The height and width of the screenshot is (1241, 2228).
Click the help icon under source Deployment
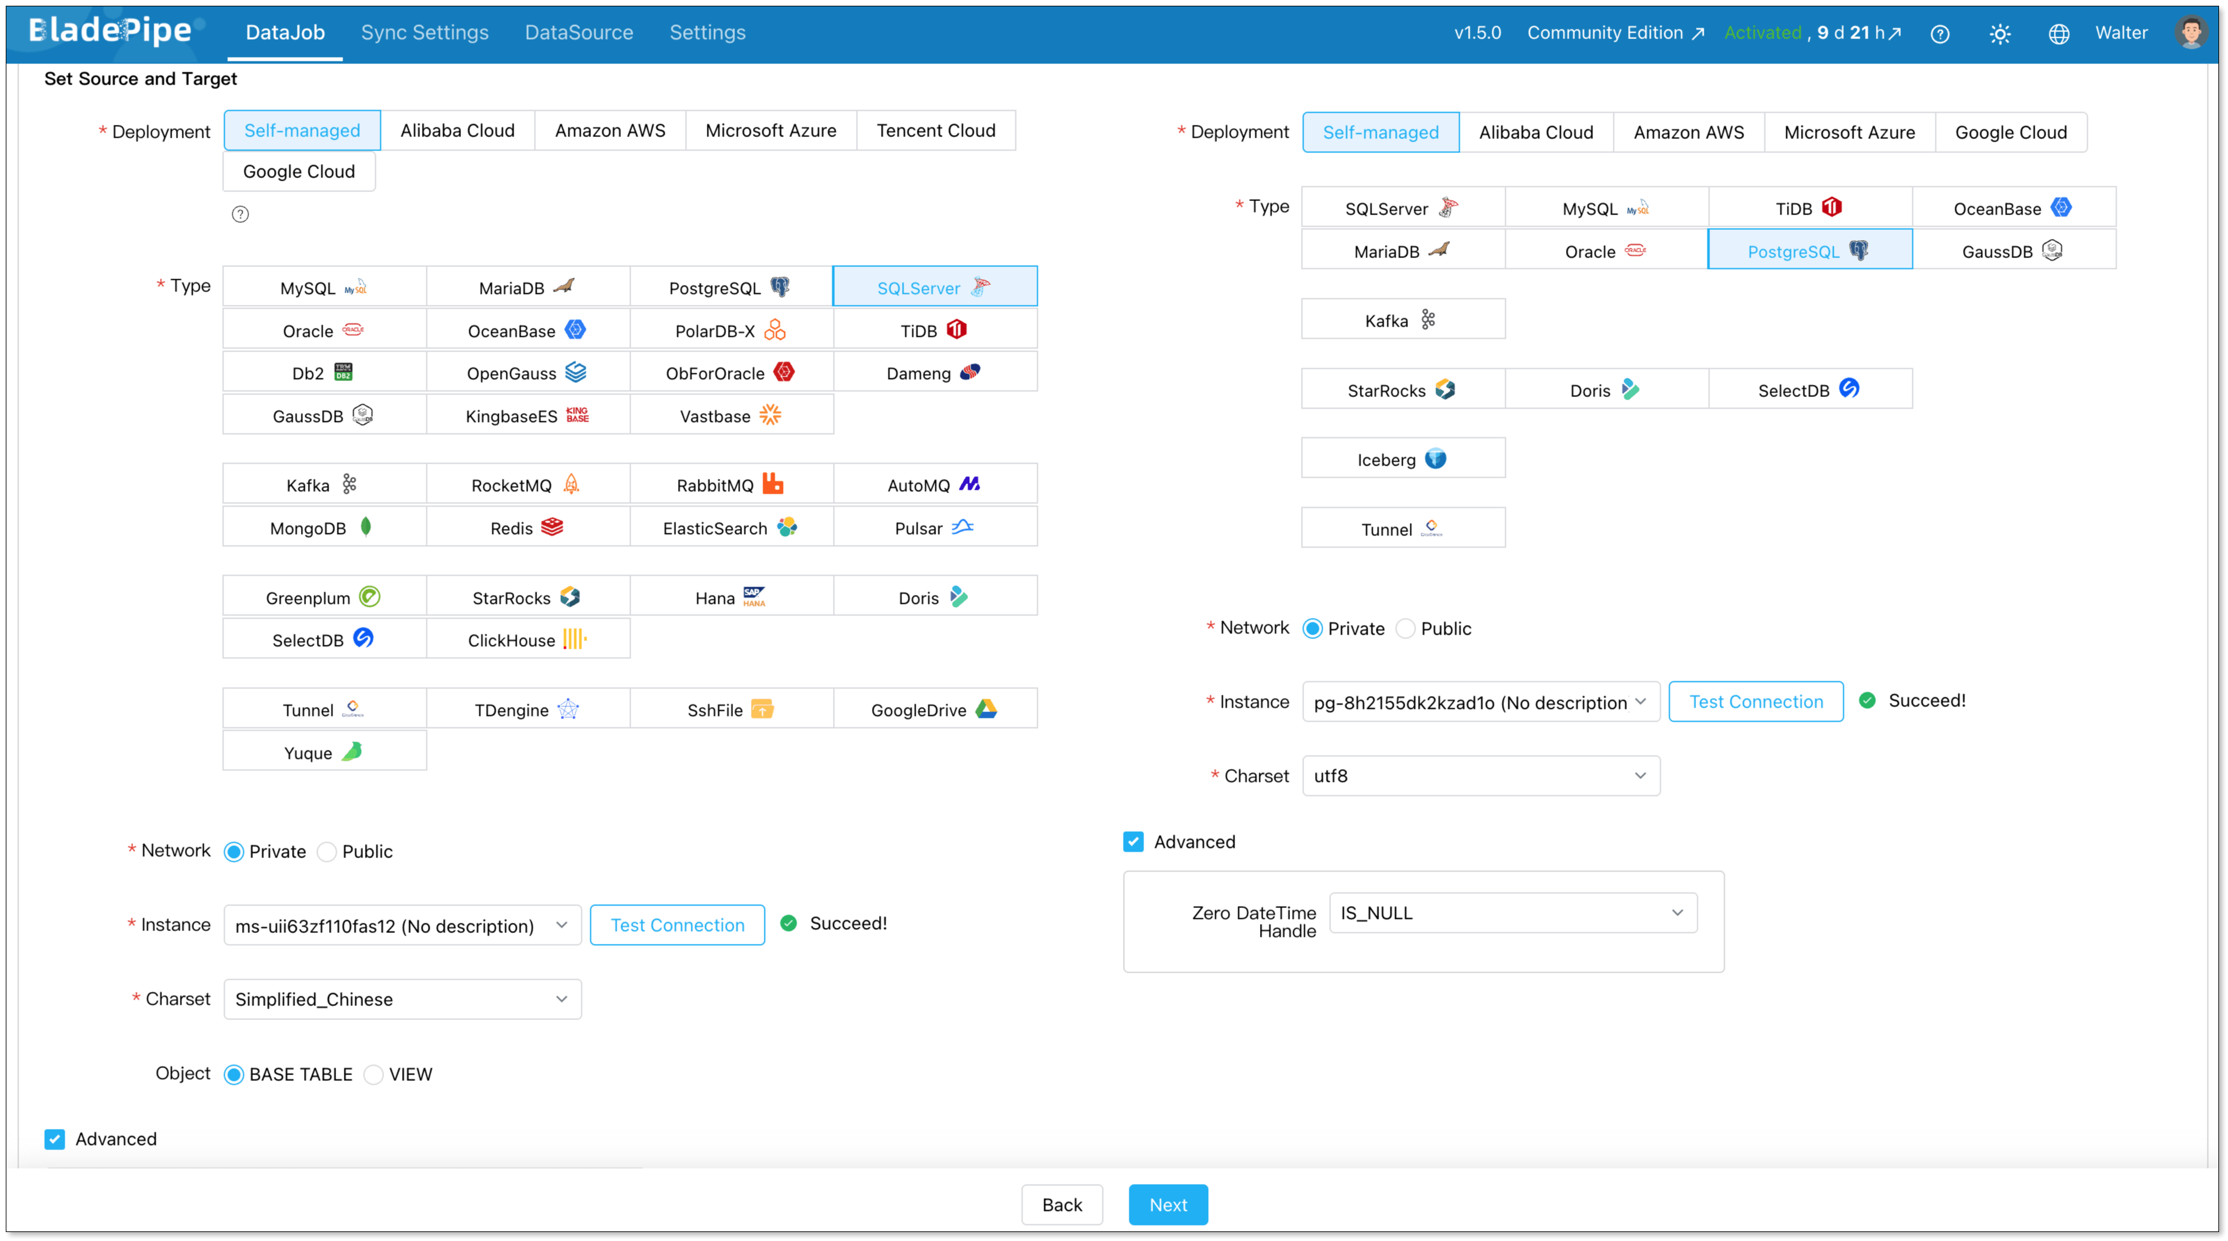click(x=241, y=214)
